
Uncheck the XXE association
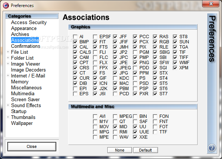135,137
